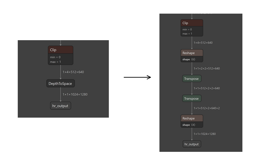Select the DepthToSpace node
The height and width of the screenshot is (164, 277).
pyautogui.click(x=61, y=83)
